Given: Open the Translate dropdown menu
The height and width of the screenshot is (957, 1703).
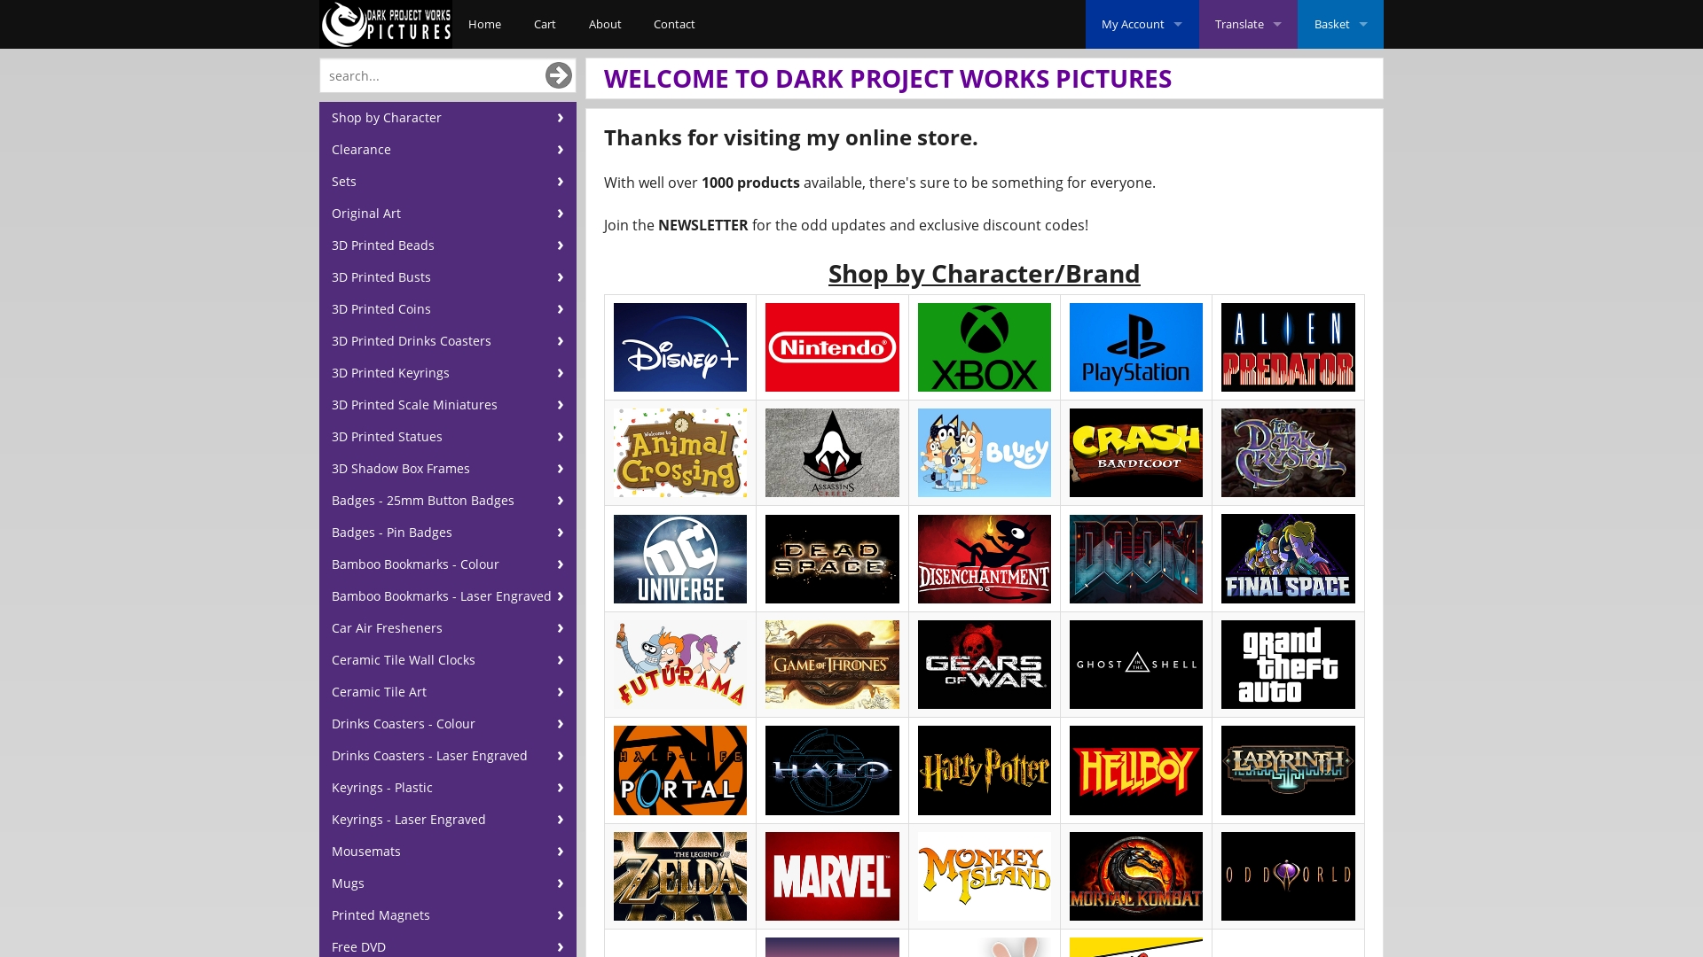Looking at the screenshot, I should [x=1248, y=24].
